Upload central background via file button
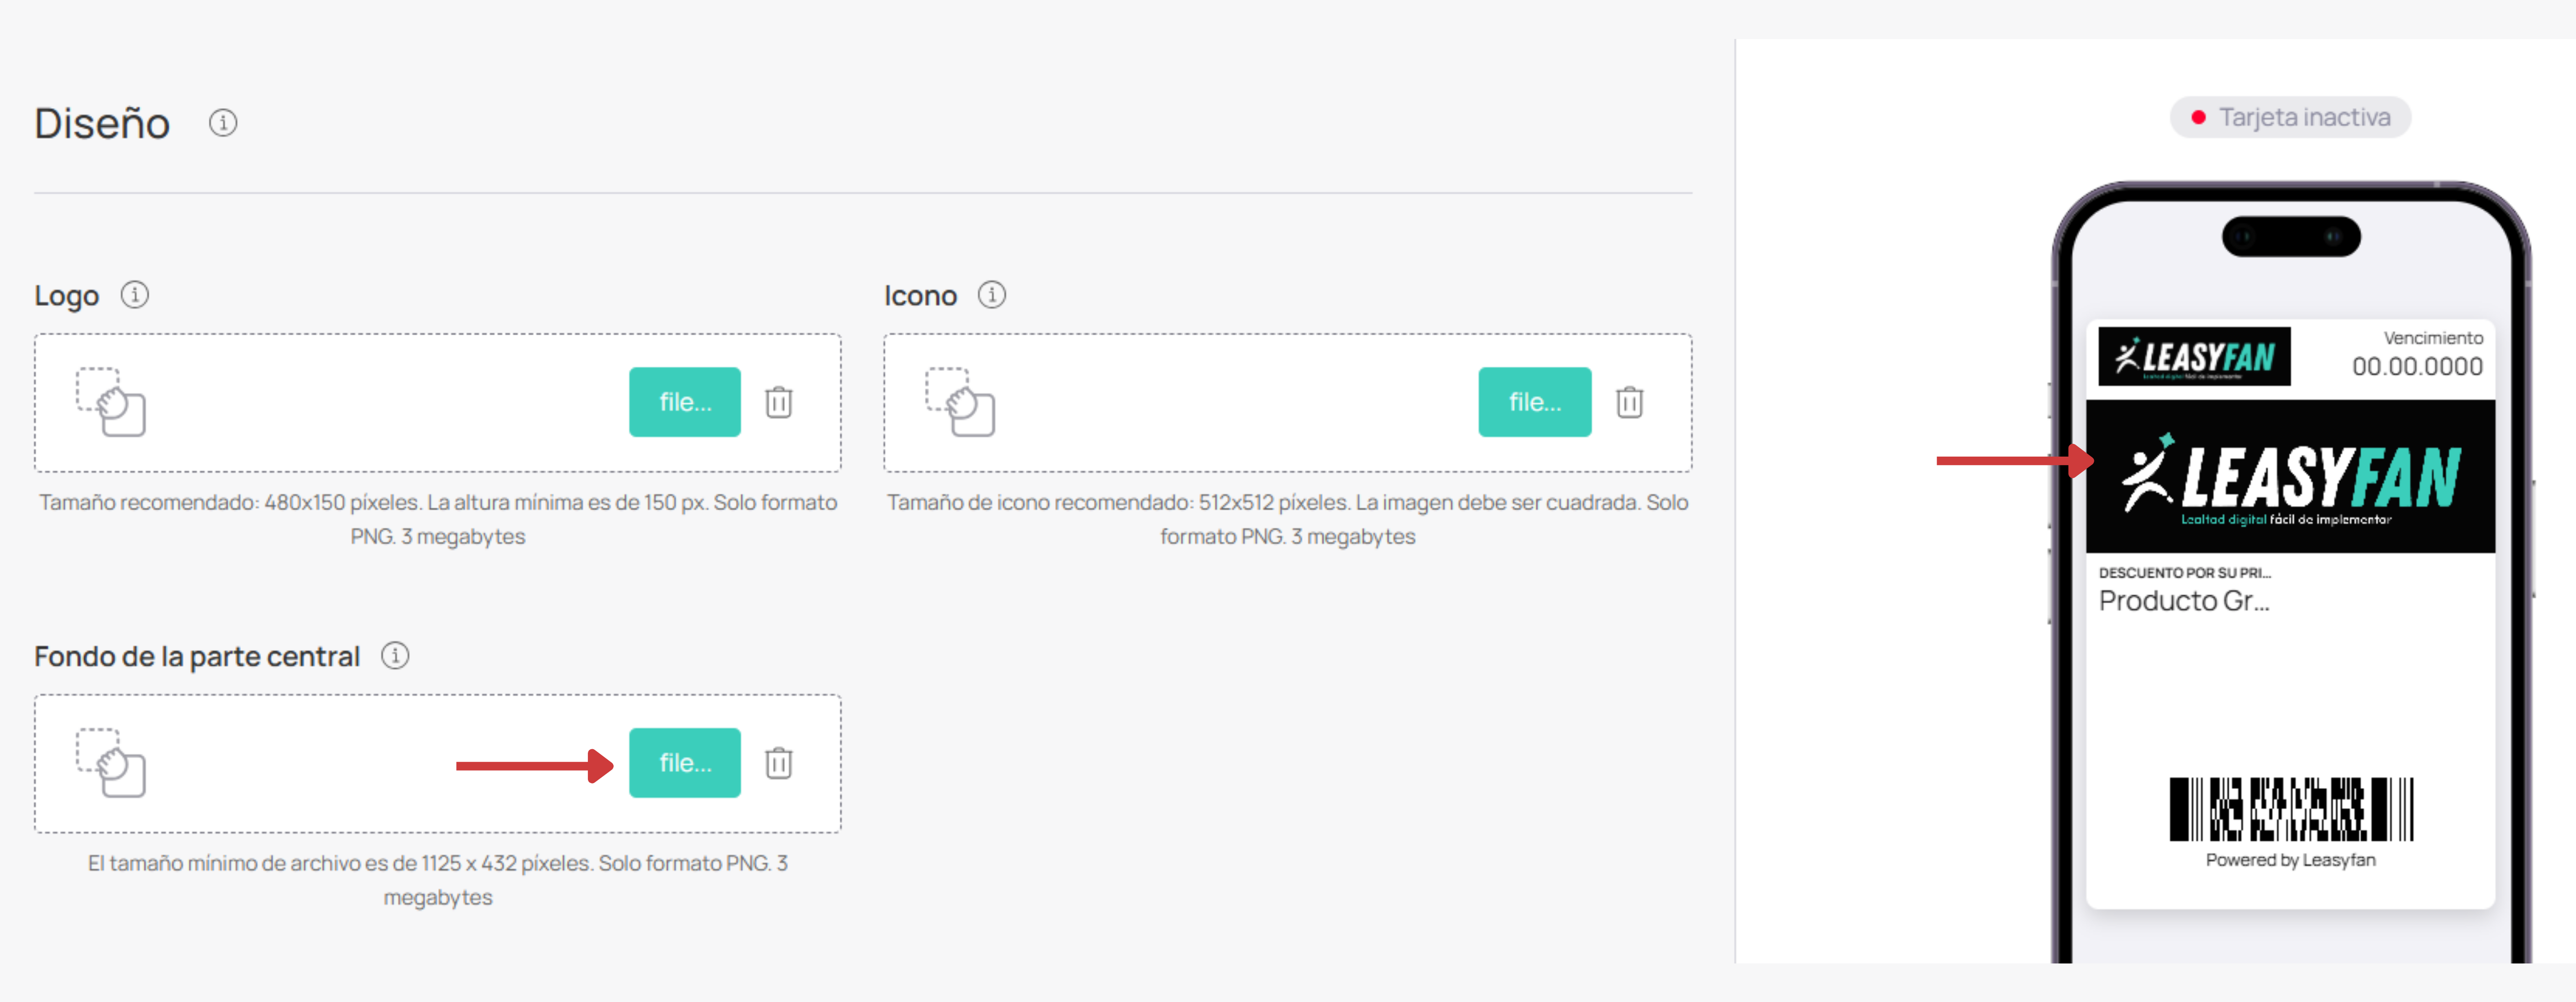The image size is (2576, 1002). click(685, 763)
